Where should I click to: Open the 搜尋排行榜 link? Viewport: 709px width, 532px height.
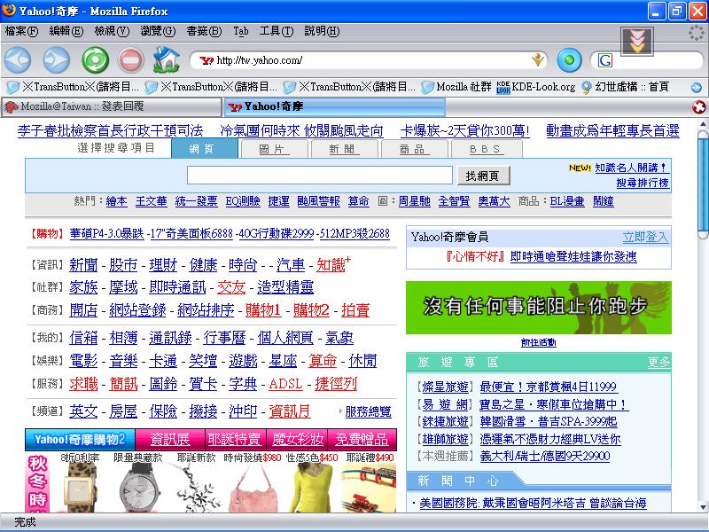click(x=643, y=183)
